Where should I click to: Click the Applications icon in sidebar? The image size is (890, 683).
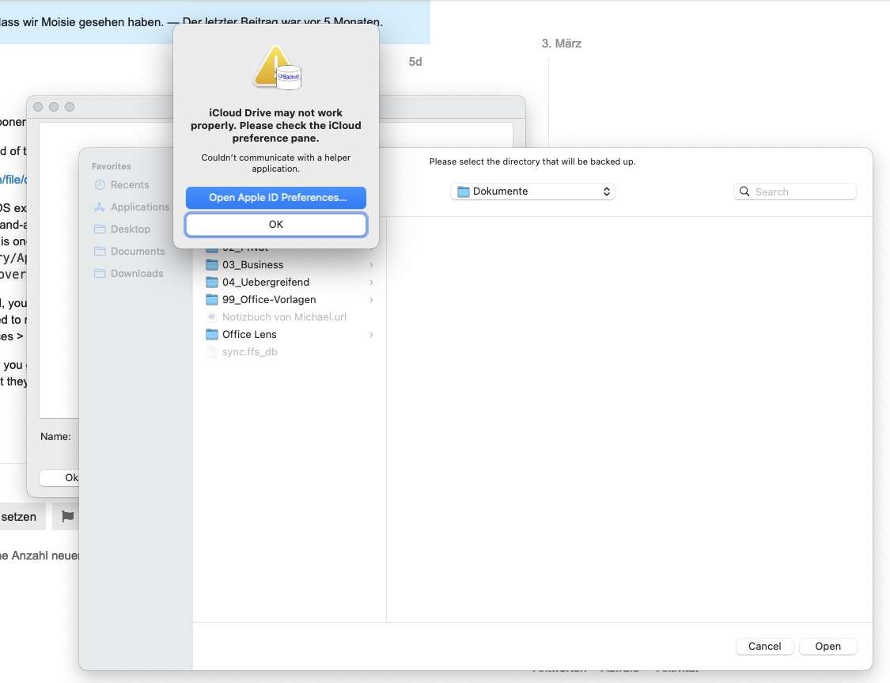(x=100, y=207)
